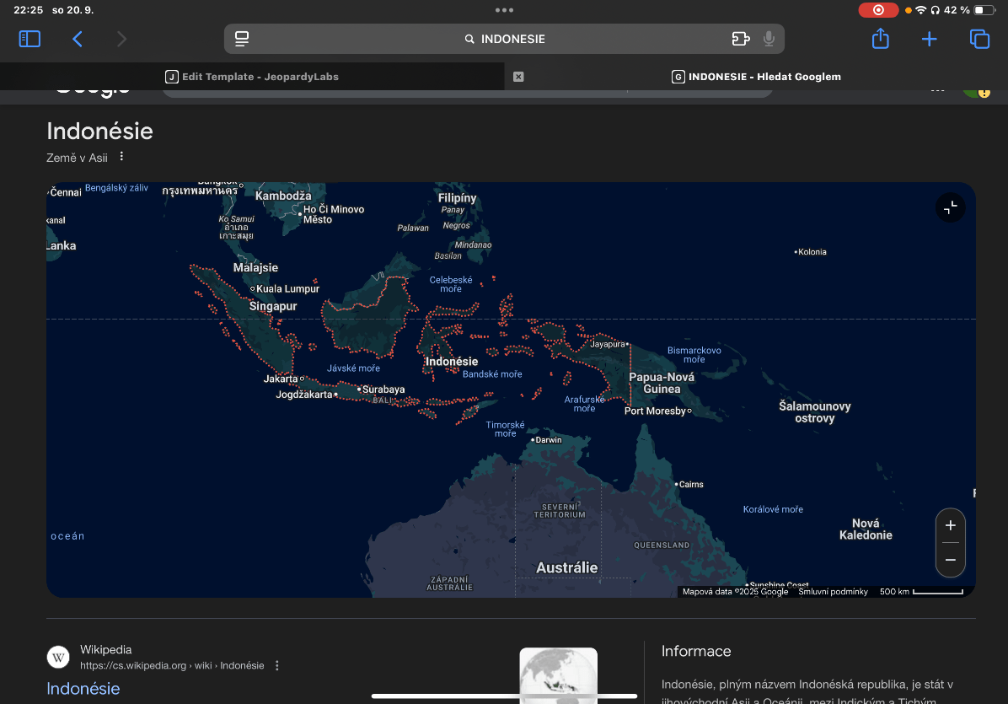The image size is (1008, 704).
Task: Click the Jávské moře label
Action: point(353,368)
